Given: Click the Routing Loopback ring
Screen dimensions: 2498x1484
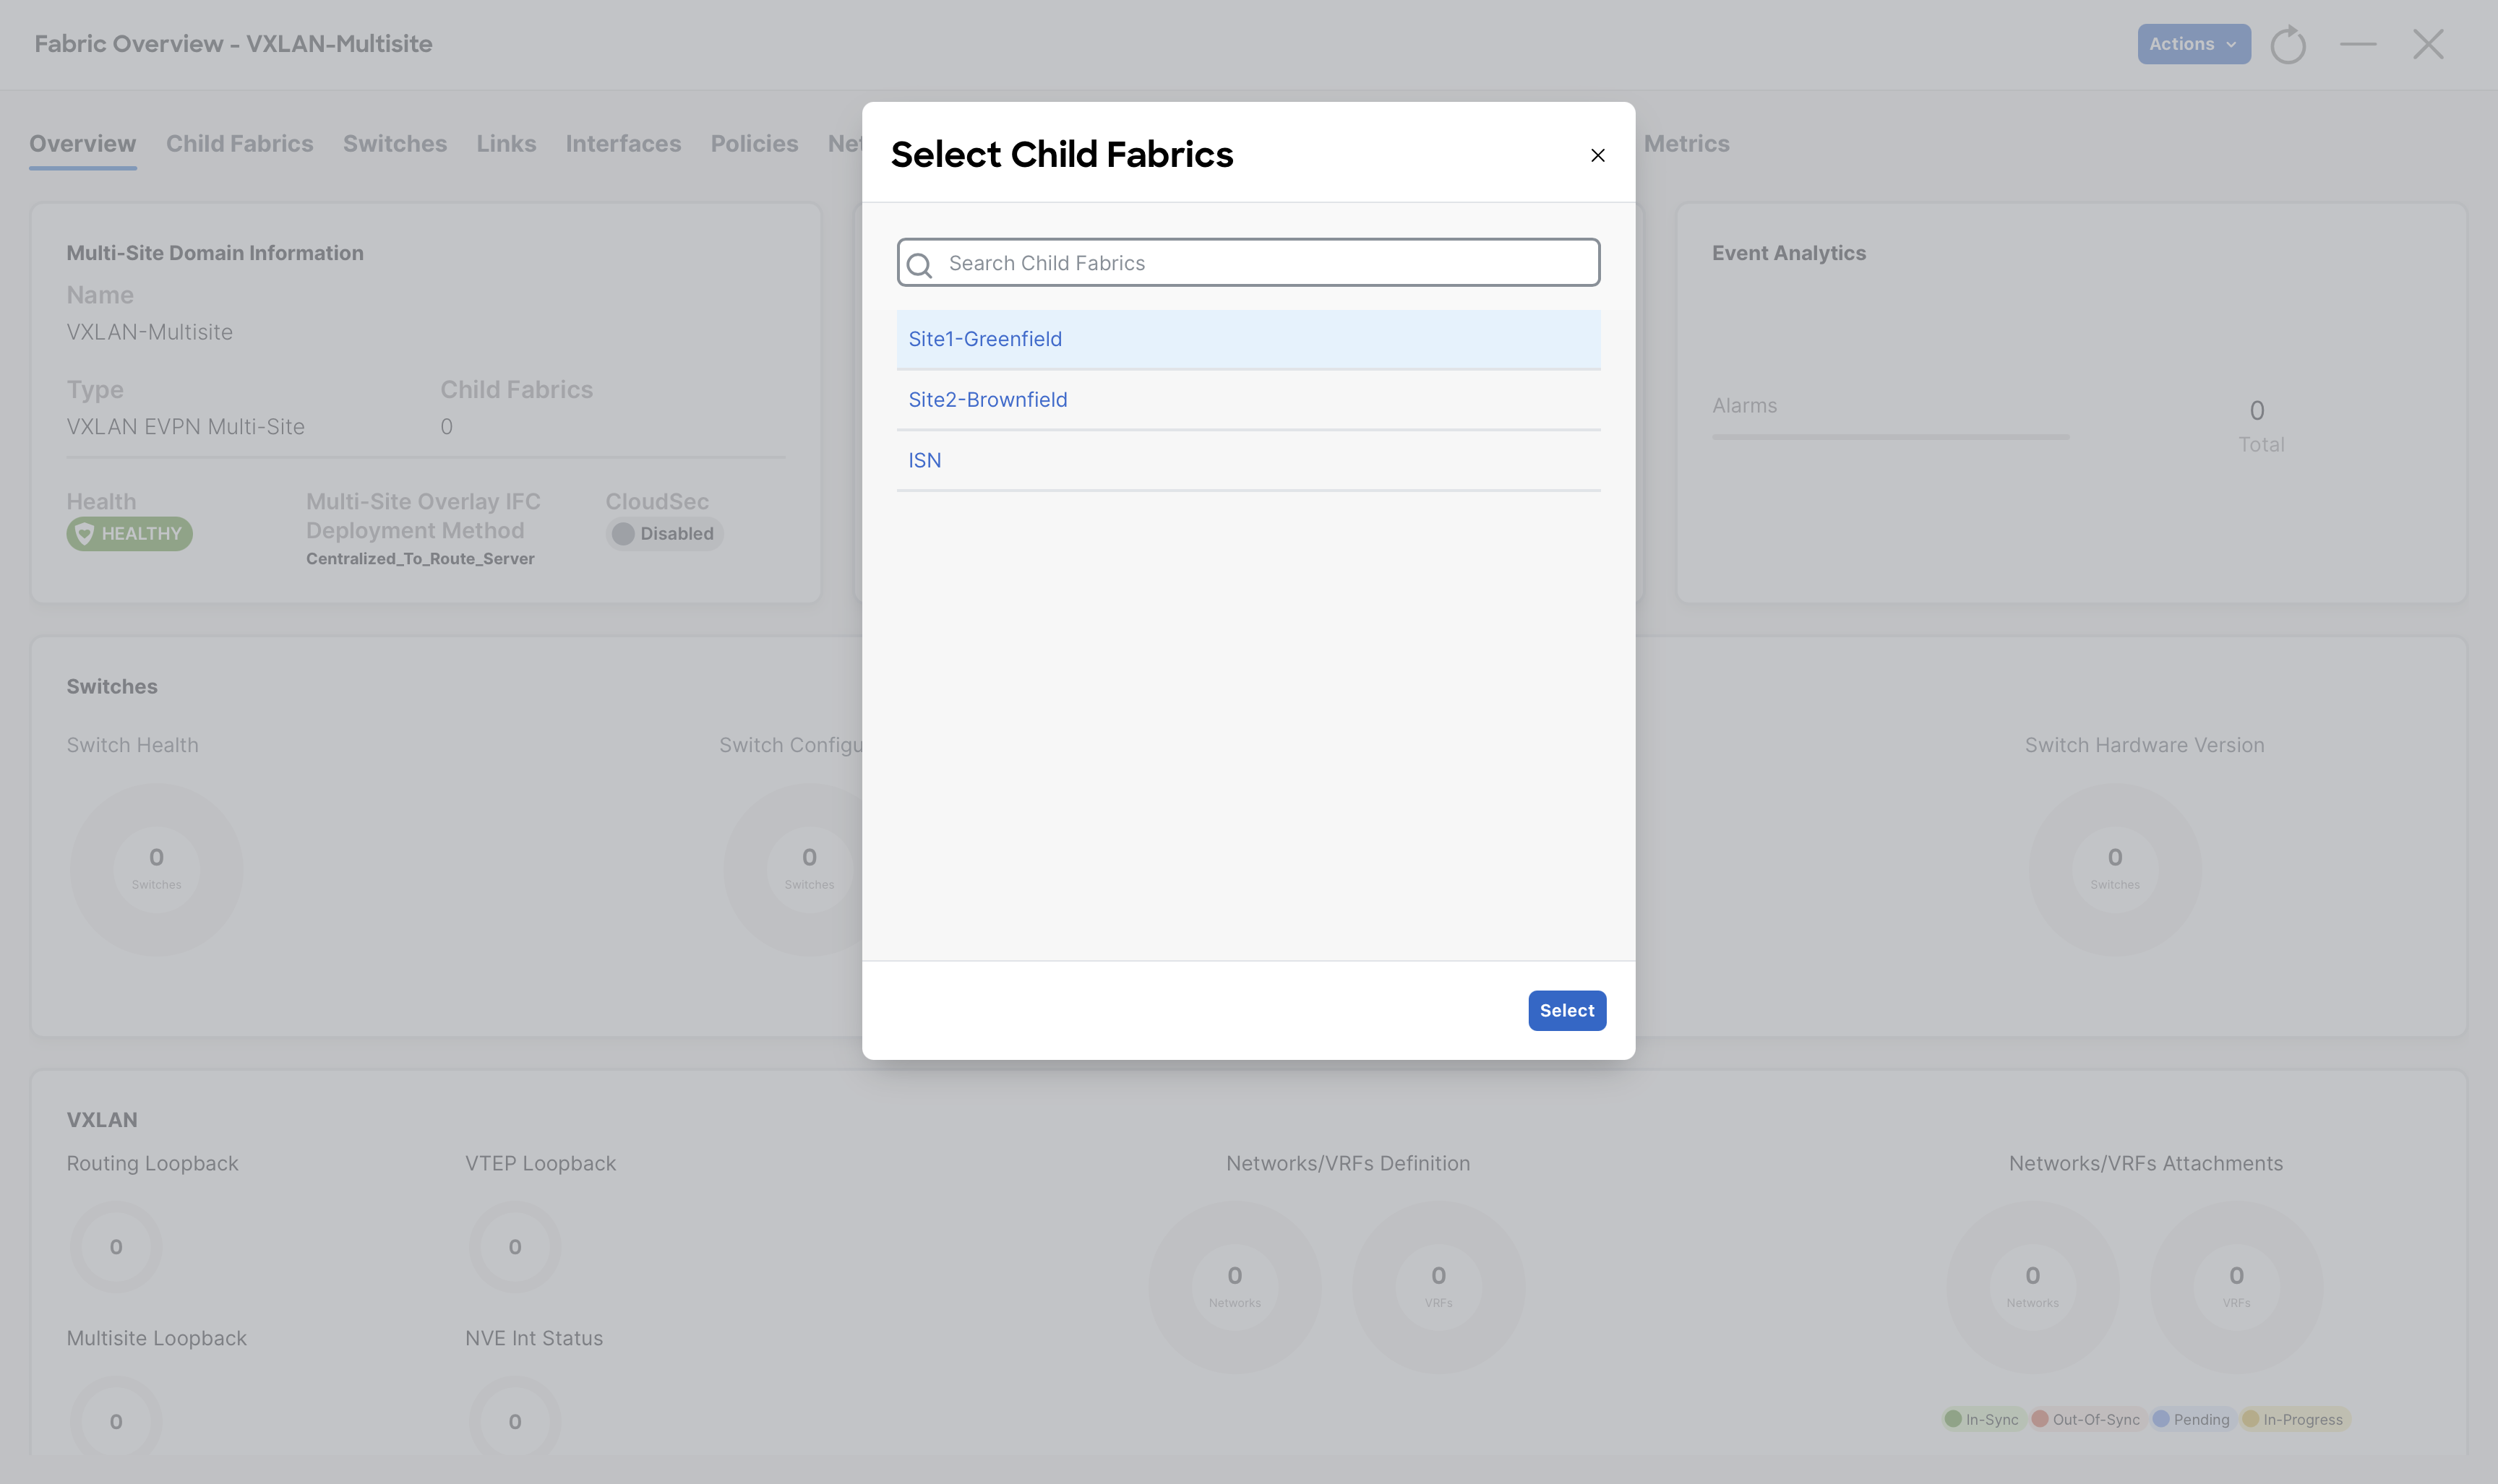Looking at the screenshot, I should 116,1247.
